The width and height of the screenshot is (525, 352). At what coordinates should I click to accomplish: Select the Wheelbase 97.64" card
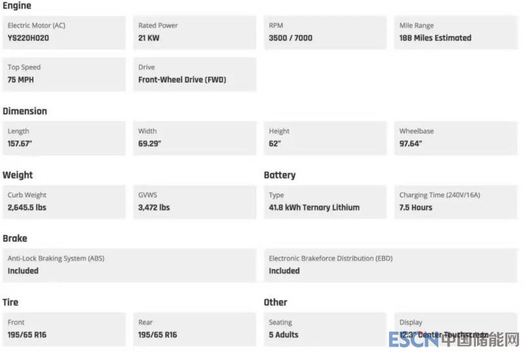click(455, 138)
